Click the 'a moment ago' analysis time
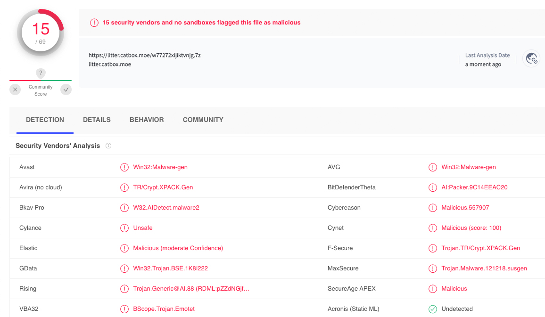Viewport: 545px width, 317px height. [x=483, y=64]
